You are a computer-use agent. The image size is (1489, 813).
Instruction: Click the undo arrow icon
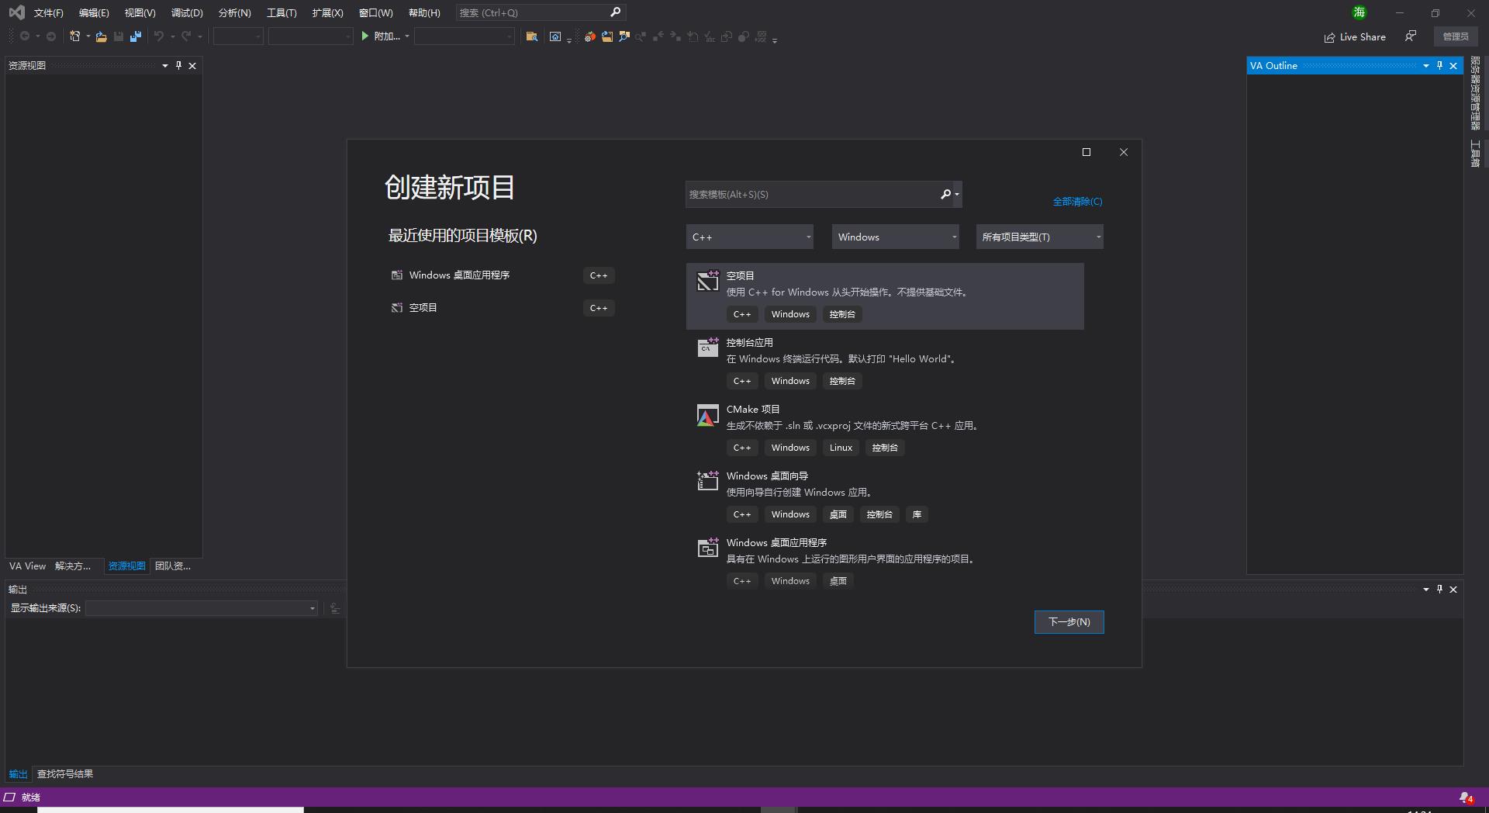(x=159, y=36)
